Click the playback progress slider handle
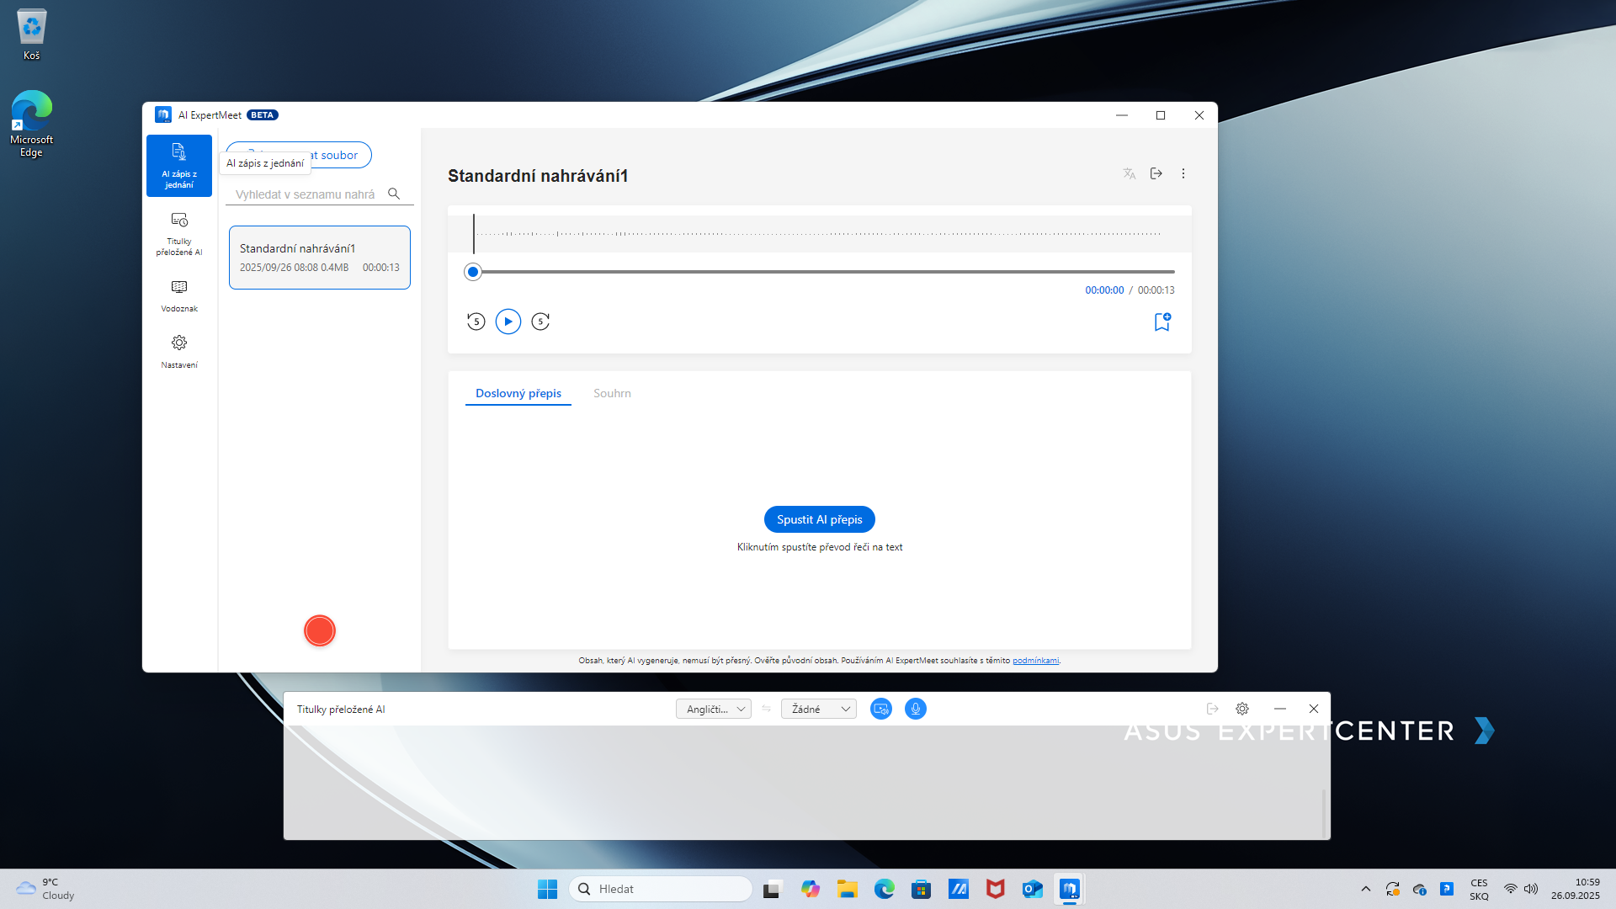The height and width of the screenshot is (909, 1616). (x=473, y=272)
